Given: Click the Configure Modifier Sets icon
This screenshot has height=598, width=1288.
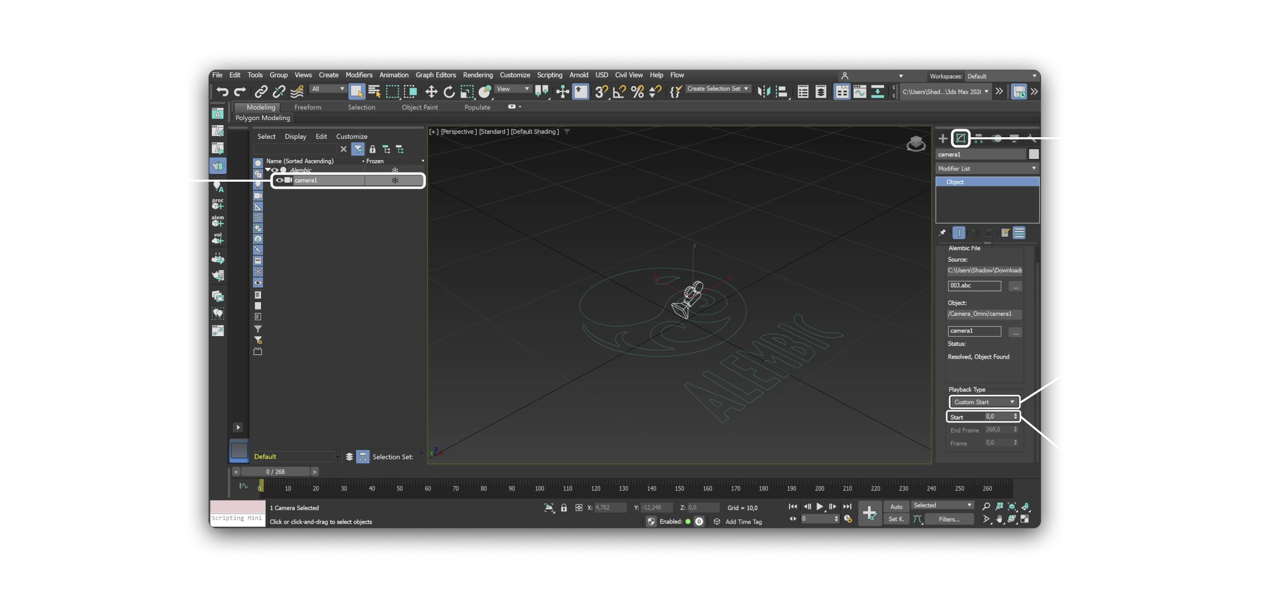Looking at the screenshot, I should [1005, 233].
